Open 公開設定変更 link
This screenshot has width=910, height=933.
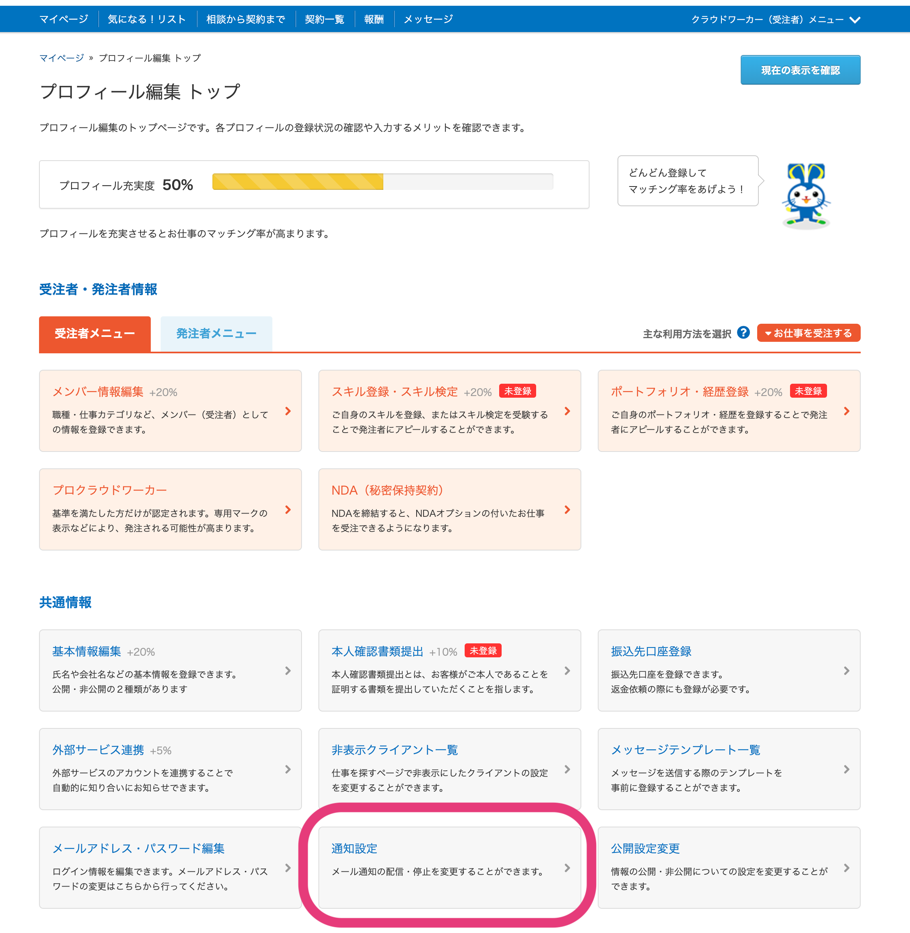click(645, 848)
